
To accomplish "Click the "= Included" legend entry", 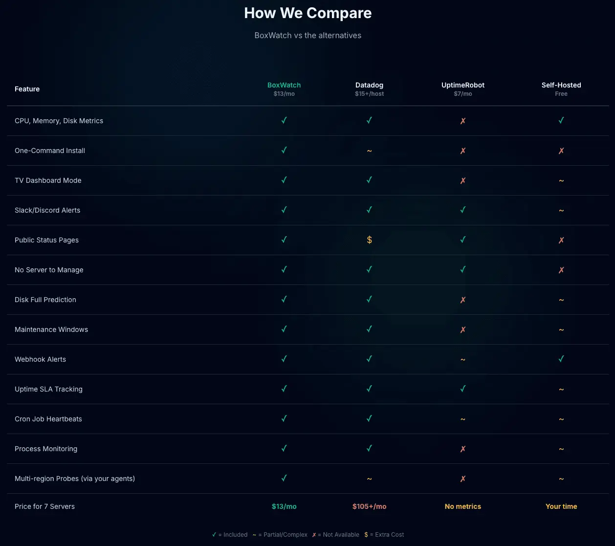I will click(230, 535).
